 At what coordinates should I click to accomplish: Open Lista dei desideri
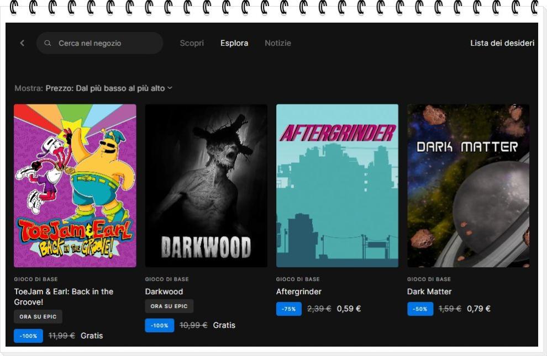tap(502, 43)
